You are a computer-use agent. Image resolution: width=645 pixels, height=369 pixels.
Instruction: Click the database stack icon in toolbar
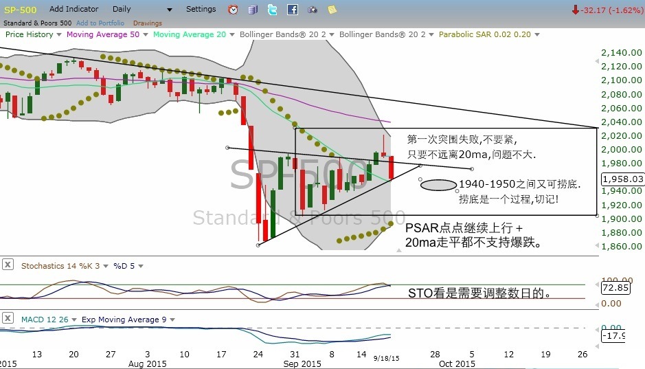click(x=253, y=10)
